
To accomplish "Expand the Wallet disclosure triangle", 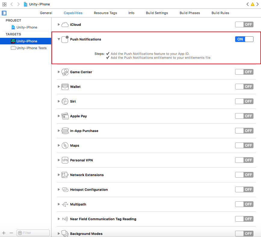I will [x=59, y=87].
